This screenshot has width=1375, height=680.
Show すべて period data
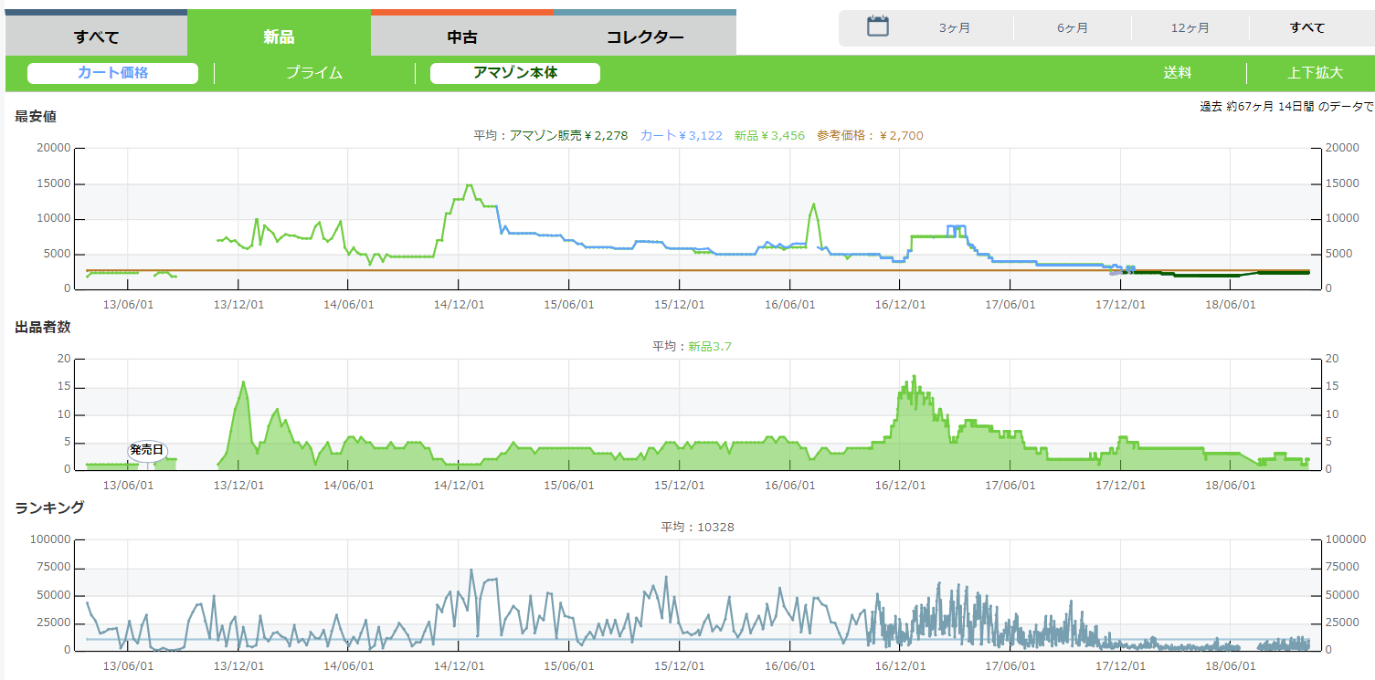1307,28
